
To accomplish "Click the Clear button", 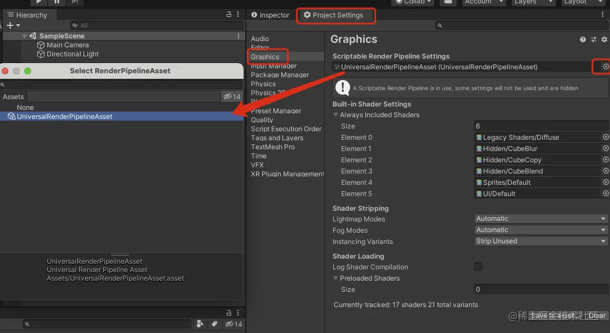I will pos(597,316).
